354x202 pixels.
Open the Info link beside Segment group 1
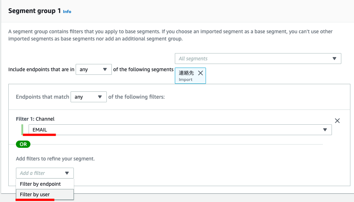(x=67, y=12)
